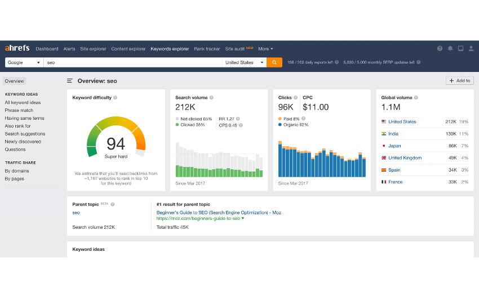The height and width of the screenshot is (298, 479).
Task: Click the Spain country link
Action: (x=394, y=170)
